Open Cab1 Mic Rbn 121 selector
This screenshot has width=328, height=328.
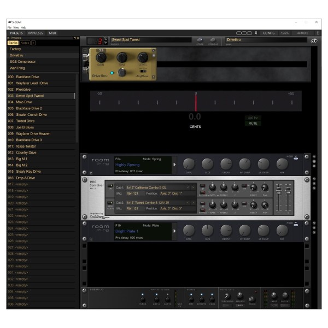[x=134, y=194]
